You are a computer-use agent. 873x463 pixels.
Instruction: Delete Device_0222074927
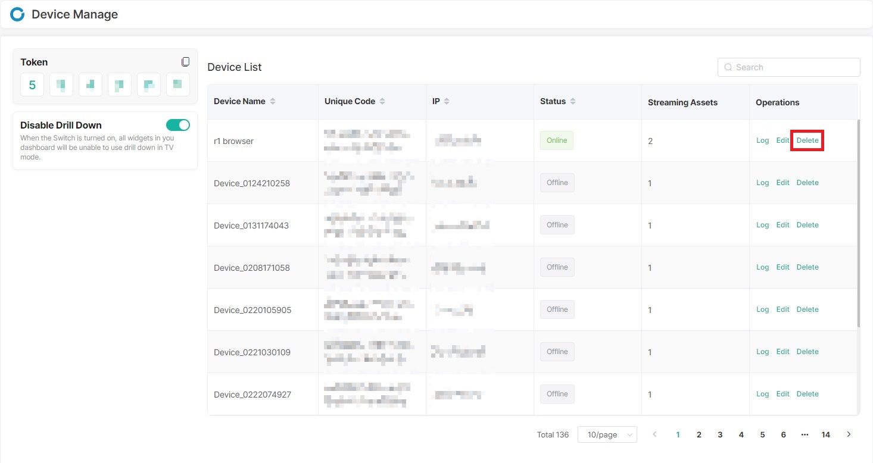807,394
